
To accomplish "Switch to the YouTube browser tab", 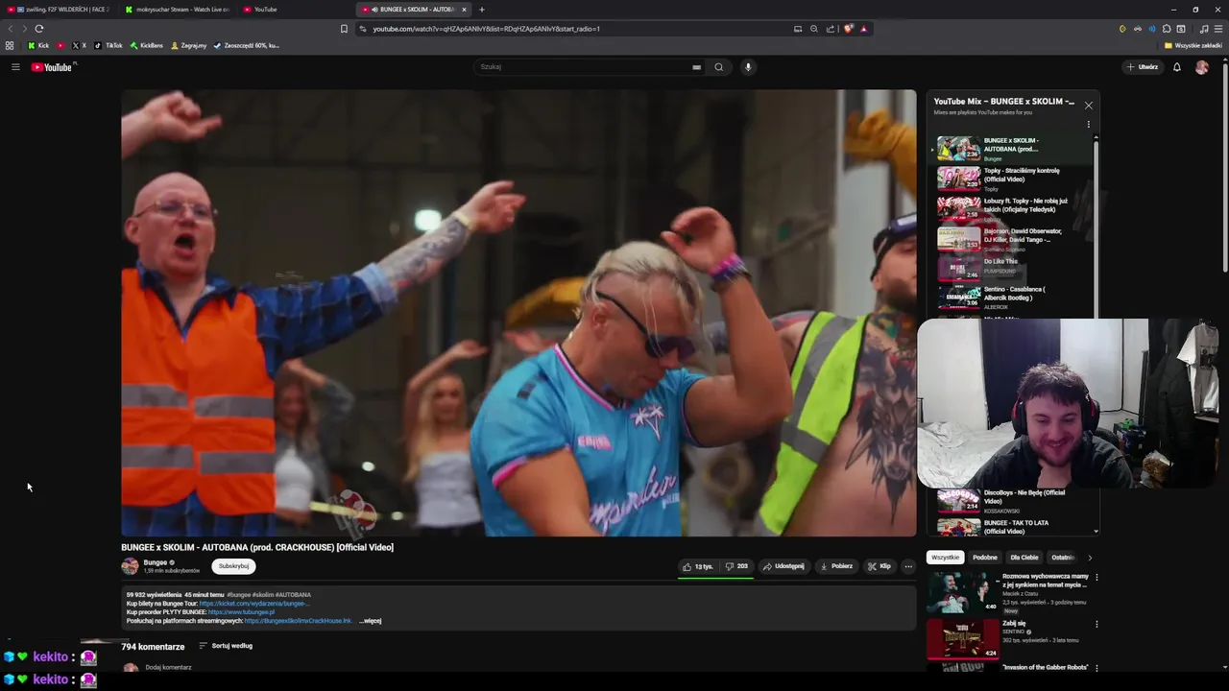I will 296,10.
